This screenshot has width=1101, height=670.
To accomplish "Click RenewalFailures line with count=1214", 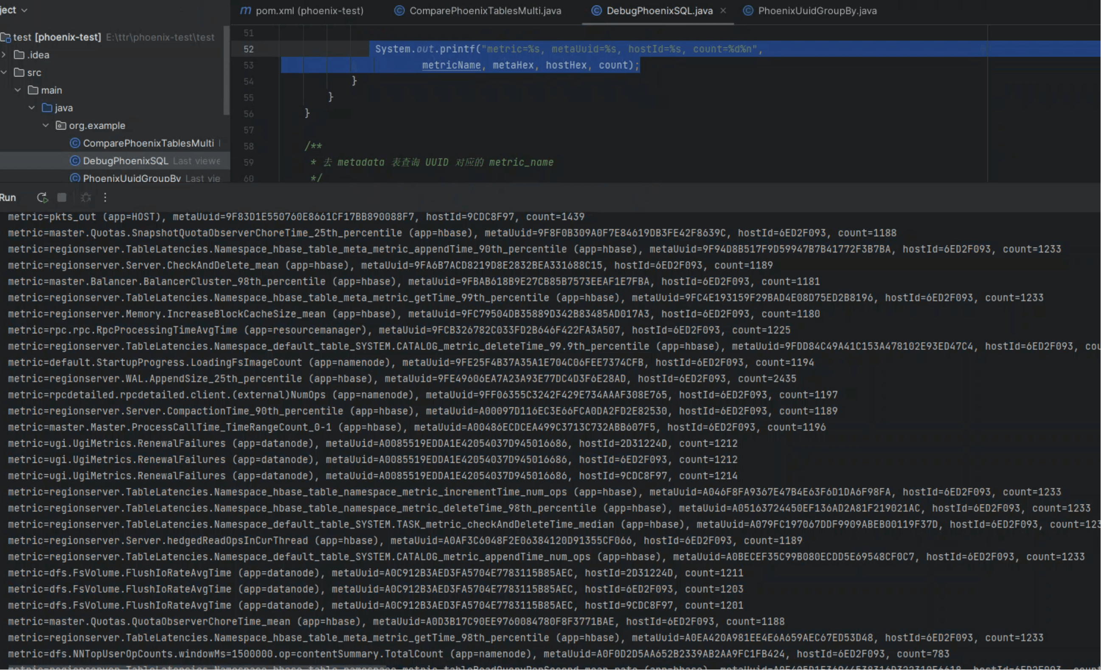I will pos(373,476).
